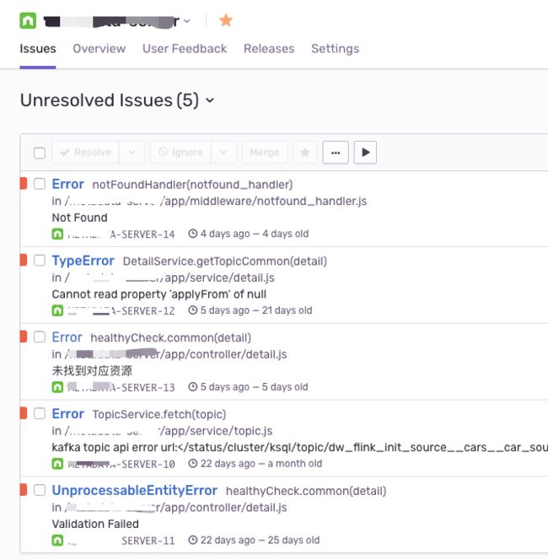This screenshot has width=548, height=560.
Task: Click the project icon beside SERVER-12
Action: [57, 310]
